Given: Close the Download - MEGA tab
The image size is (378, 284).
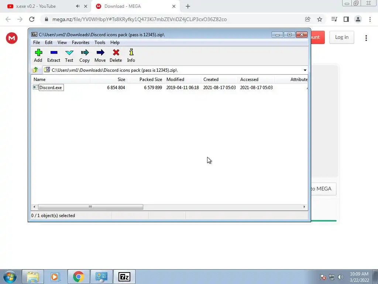Looking at the screenshot, I should tap(174, 7).
